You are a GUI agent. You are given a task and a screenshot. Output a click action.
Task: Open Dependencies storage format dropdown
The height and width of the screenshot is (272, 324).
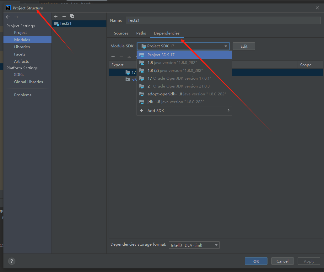pos(194,245)
